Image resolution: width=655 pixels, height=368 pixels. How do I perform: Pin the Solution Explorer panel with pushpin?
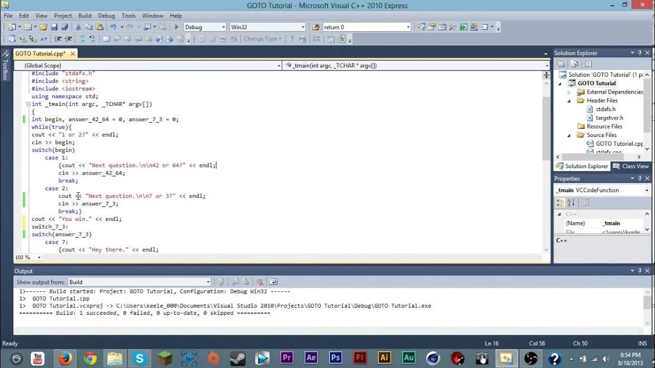coord(640,53)
